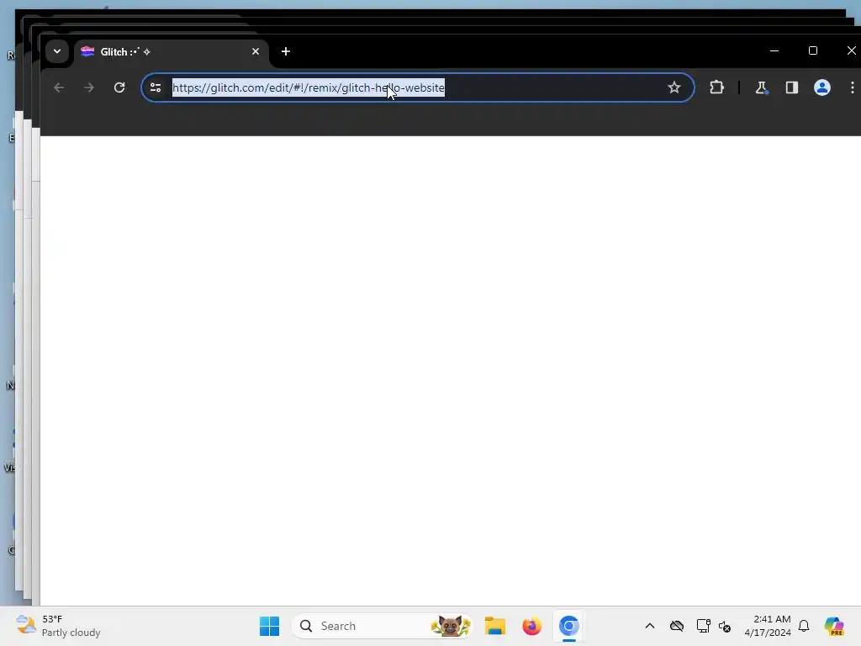Go back to previous page
The width and height of the screenshot is (861, 646).
point(59,87)
